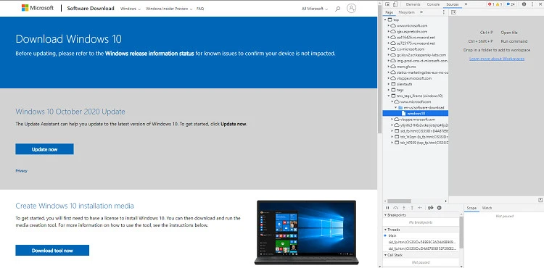The image size is (544, 268).
Task: Open DevTools settings gear
Action: coord(524,4)
